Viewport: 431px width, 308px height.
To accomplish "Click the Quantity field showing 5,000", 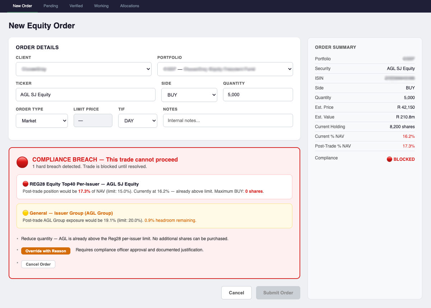I will (x=258, y=95).
